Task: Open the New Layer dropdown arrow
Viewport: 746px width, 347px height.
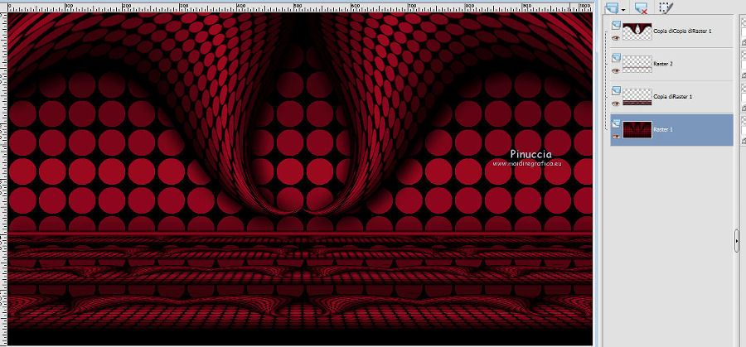Action: [x=622, y=10]
